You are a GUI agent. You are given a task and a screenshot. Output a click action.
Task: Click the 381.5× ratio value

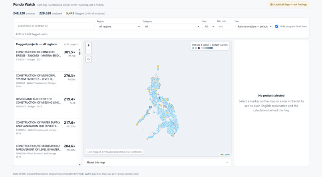click(x=70, y=52)
